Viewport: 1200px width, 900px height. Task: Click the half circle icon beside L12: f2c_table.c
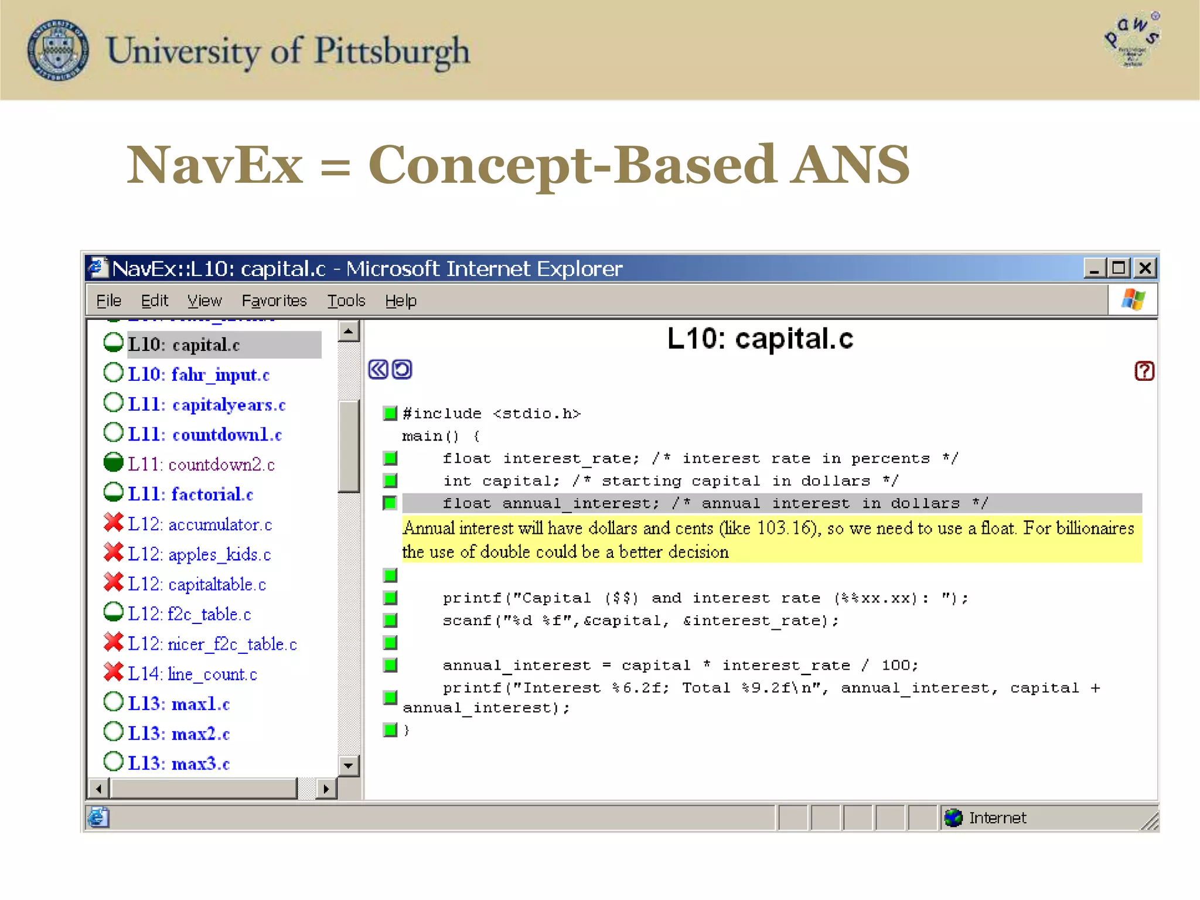114,612
